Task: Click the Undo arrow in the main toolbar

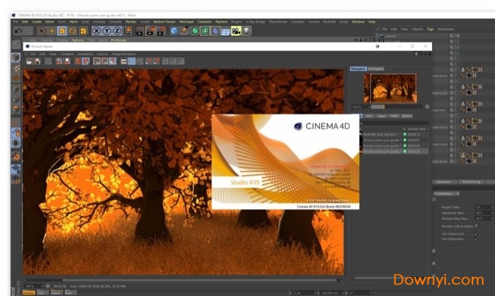Action: 18,31
